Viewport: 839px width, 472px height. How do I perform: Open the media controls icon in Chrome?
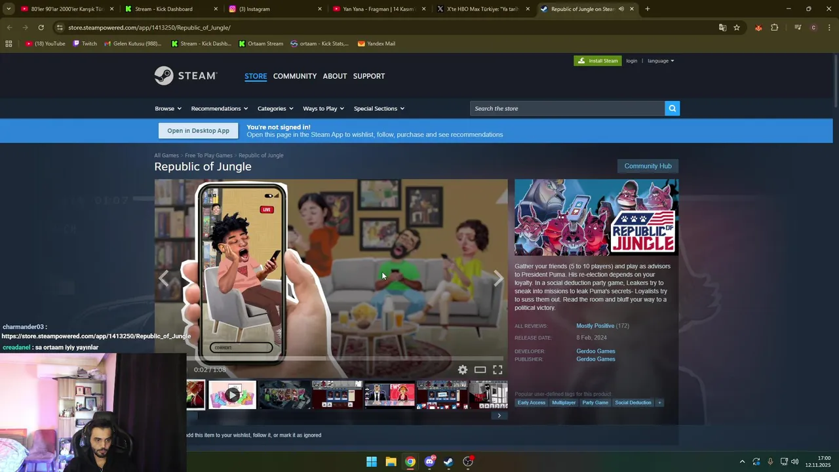coord(798,28)
